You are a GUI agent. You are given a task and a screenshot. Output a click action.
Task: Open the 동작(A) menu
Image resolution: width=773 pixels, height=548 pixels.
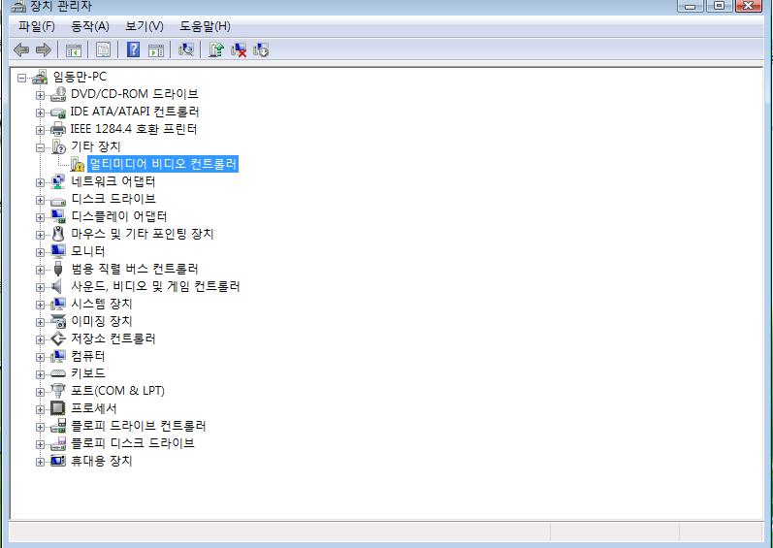pyautogui.click(x=90, y=26)
